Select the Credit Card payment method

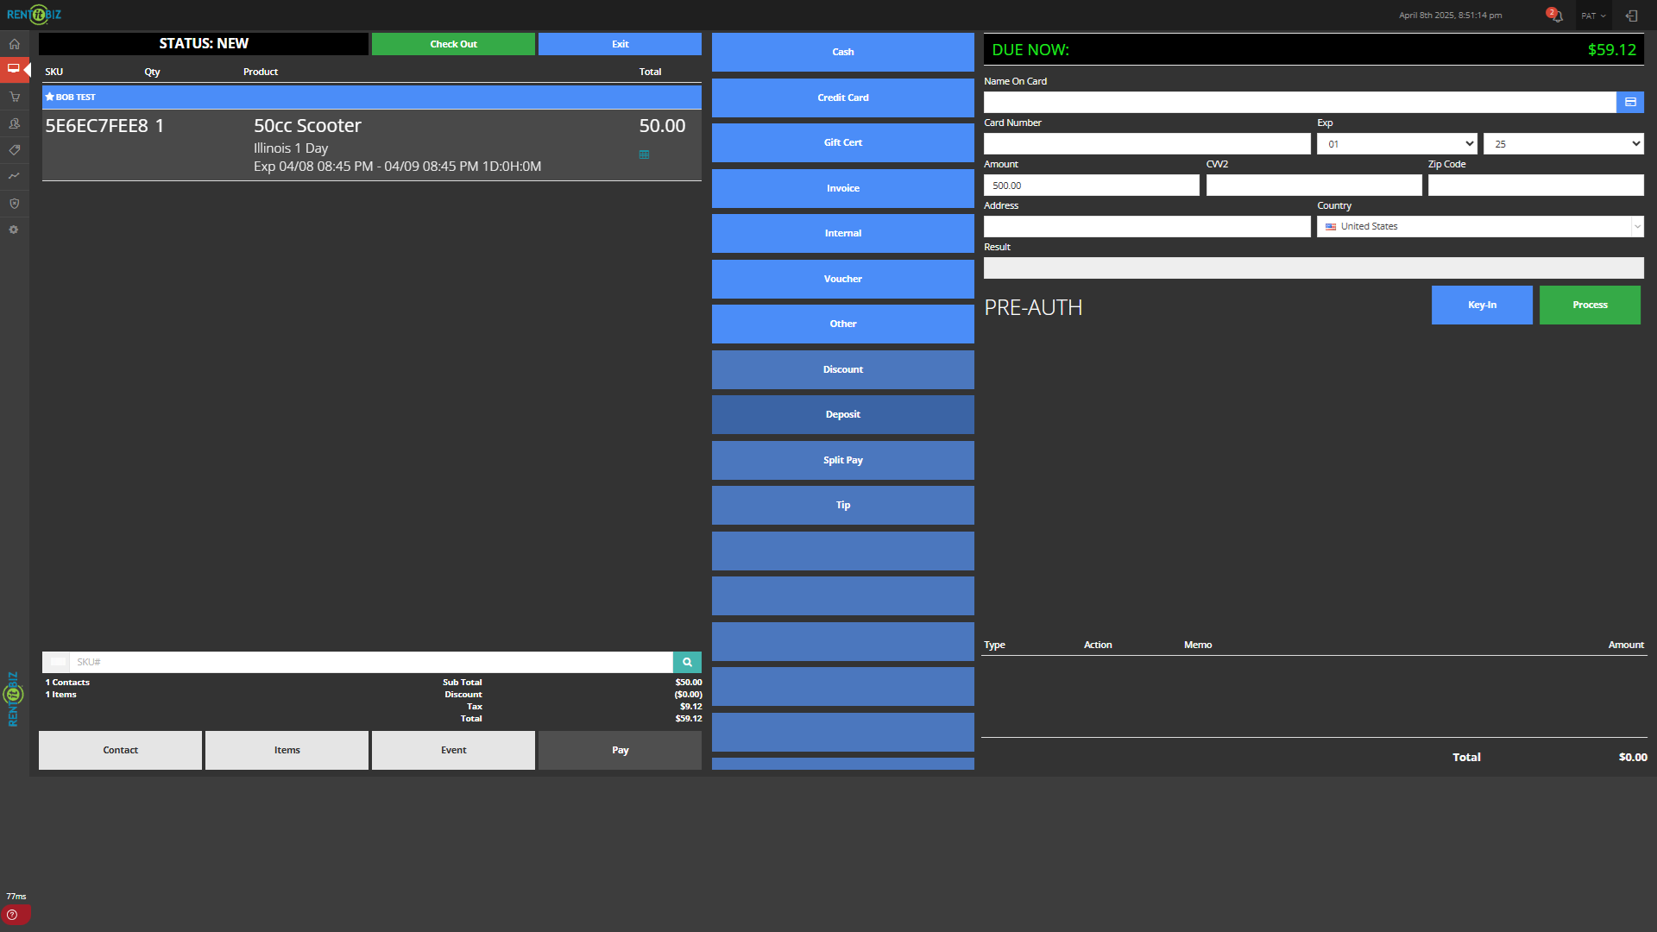pos(842,98)
